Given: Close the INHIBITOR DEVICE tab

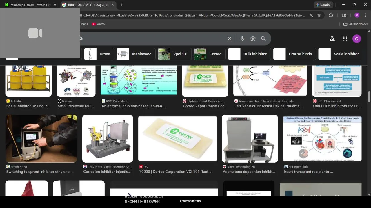Looking at the screenshot, I should coord(112,5).
